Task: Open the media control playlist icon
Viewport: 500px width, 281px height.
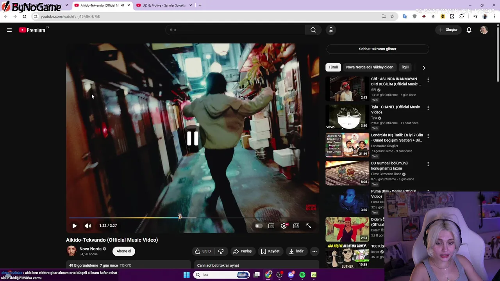Action: tap(475, 16)
